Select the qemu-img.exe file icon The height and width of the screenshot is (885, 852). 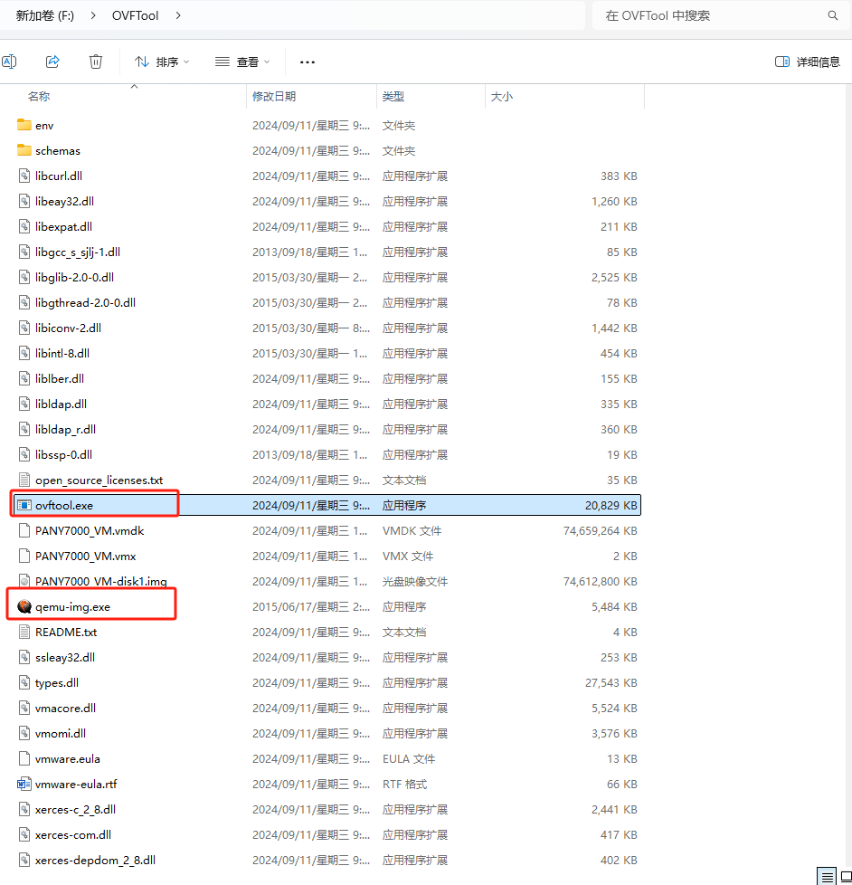pos(24,606)
